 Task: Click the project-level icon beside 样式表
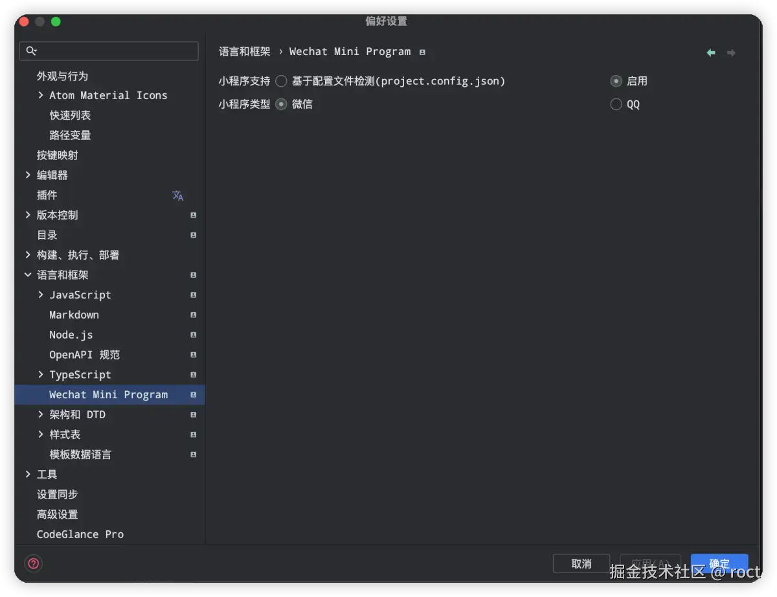193,435
